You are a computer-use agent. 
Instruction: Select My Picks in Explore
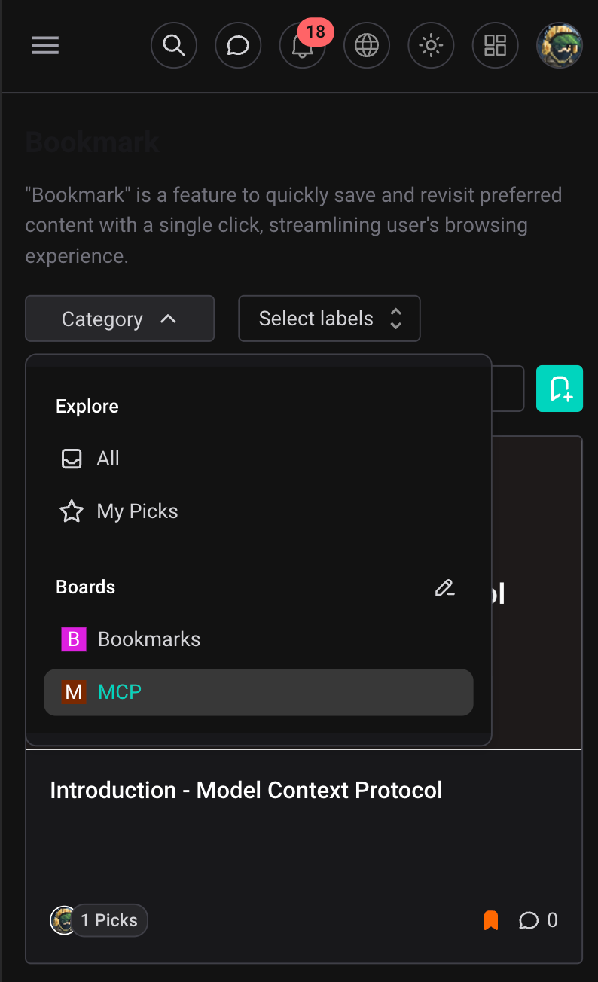[x=137, y=511]
